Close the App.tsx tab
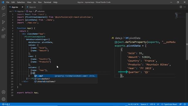 [22, 7]
